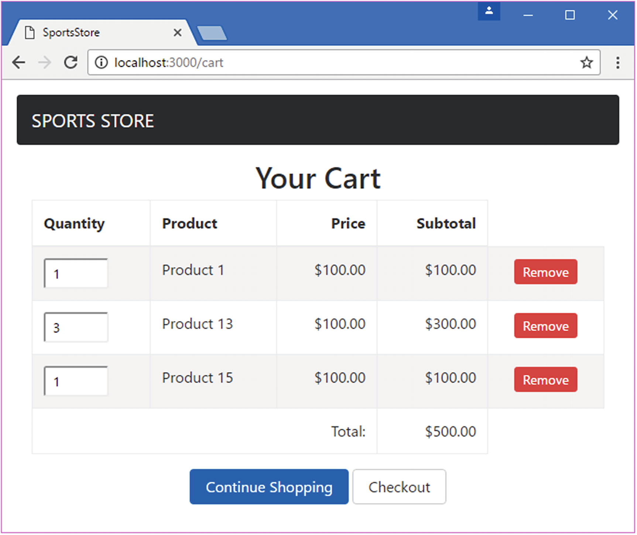Click the browser forward arrow
637x535 pixels.
pyautogui.click(x=44, y=62)
